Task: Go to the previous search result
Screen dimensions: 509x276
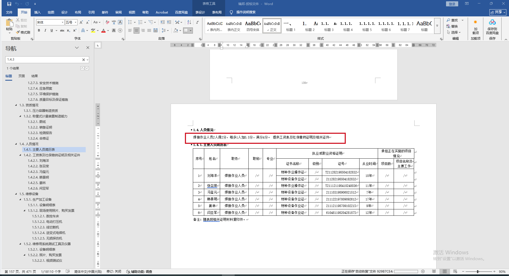Action: pyautogui.click(x=82, y=68)
